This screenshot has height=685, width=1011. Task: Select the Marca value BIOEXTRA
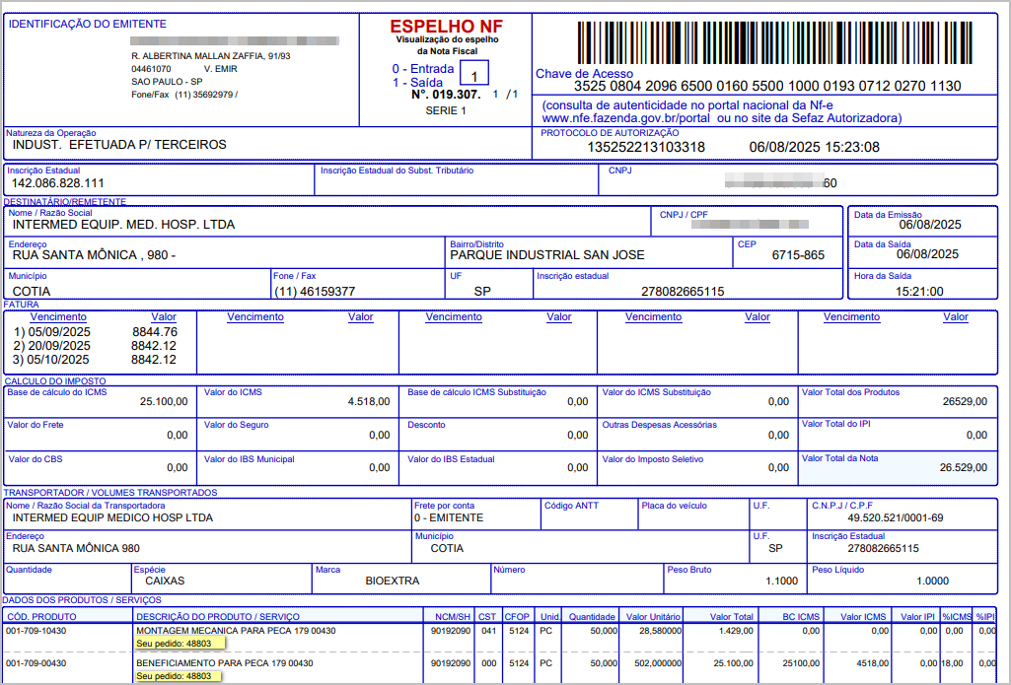(x=393, y=581)
